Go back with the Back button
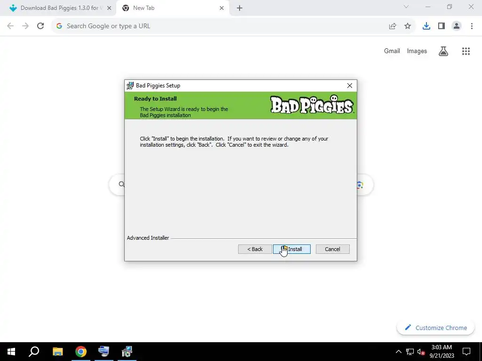 (x=255, y=249)
